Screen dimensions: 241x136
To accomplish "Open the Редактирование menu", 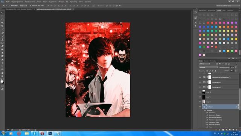I will [x=17, y=2].
